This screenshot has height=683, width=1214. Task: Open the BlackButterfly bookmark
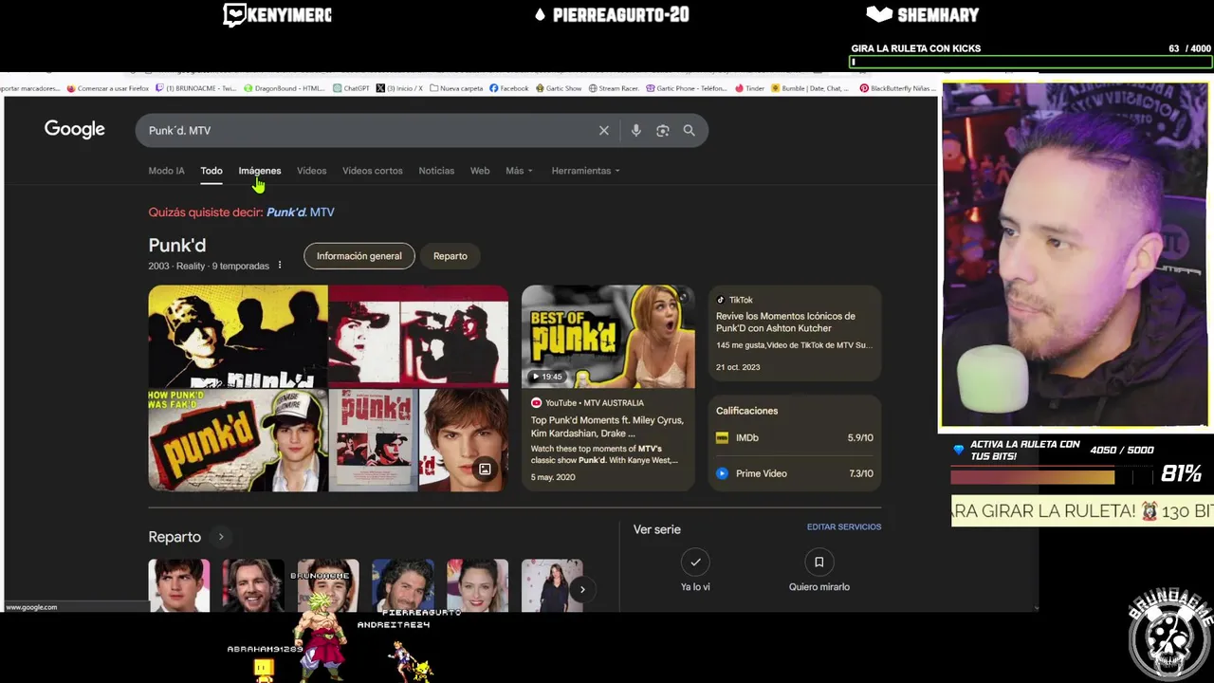point(898,88)
